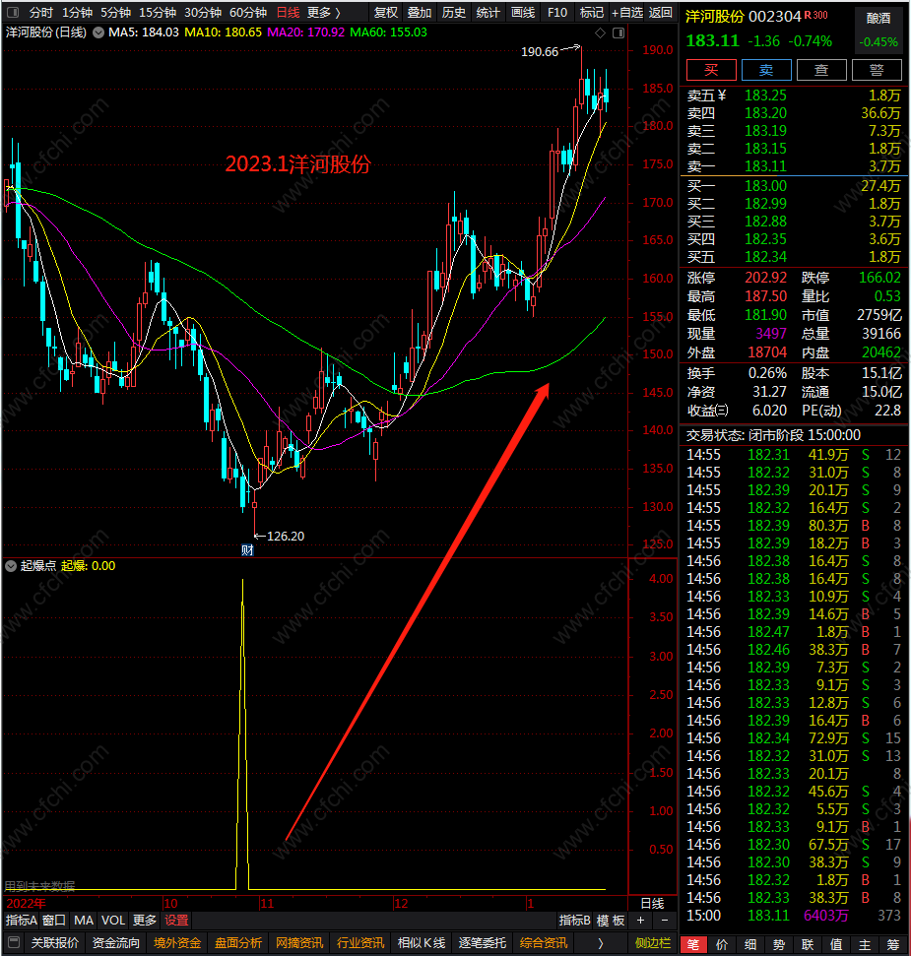
Task: Click the bottom-left panel toggle icon
Action: (x=14, y=942)
